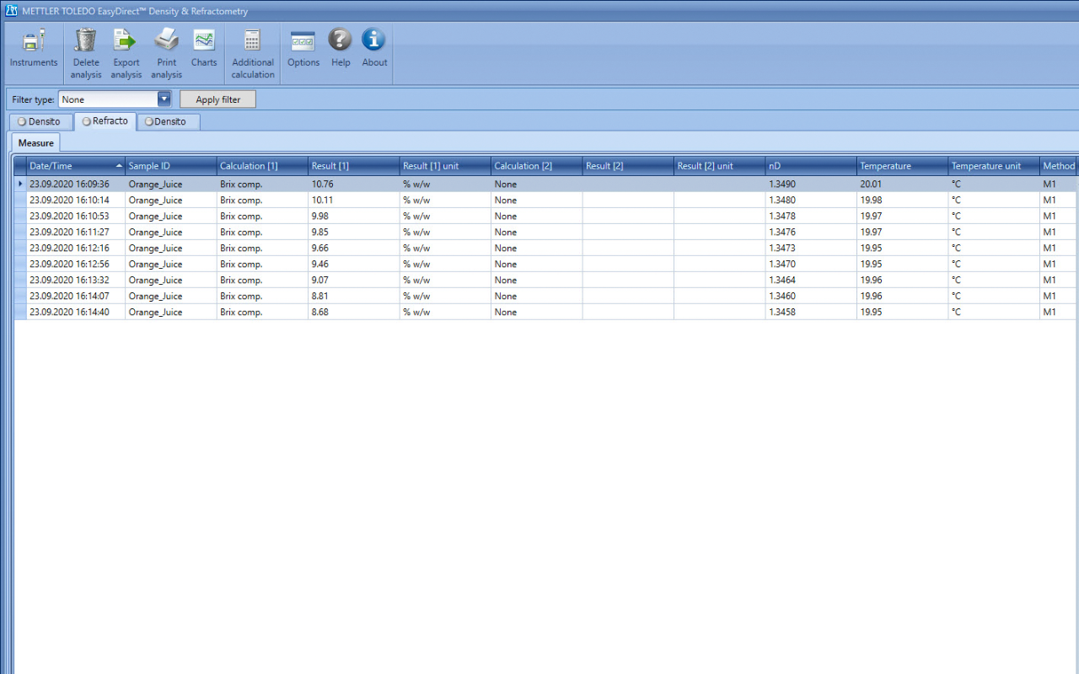Click the Apply filter button
Image resolution: width=1079 pixels, height=674 pixels.
point(217,99)
